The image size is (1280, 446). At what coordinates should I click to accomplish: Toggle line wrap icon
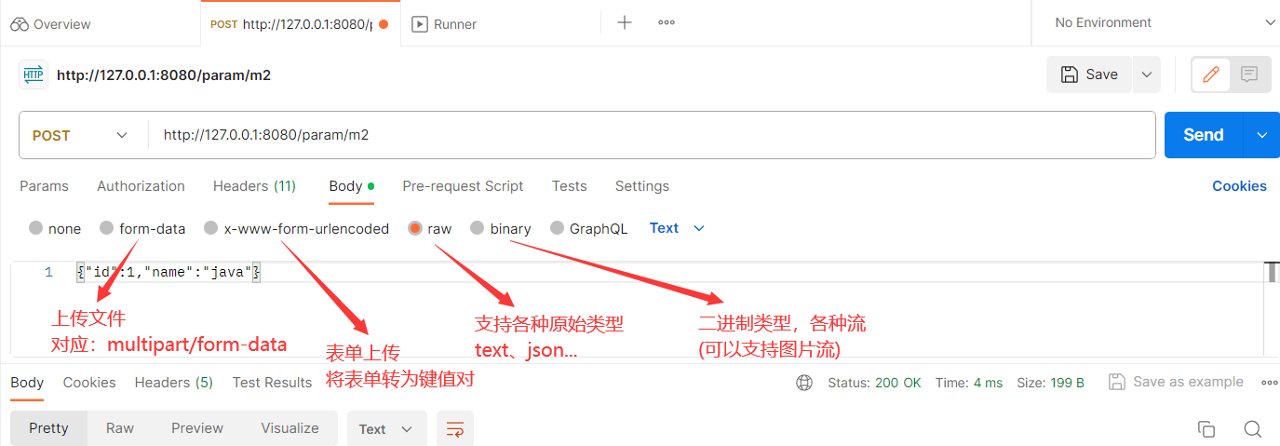(x=455, y=429)
